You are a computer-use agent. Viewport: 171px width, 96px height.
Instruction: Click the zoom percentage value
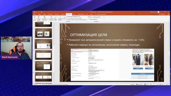pos(167,84)
